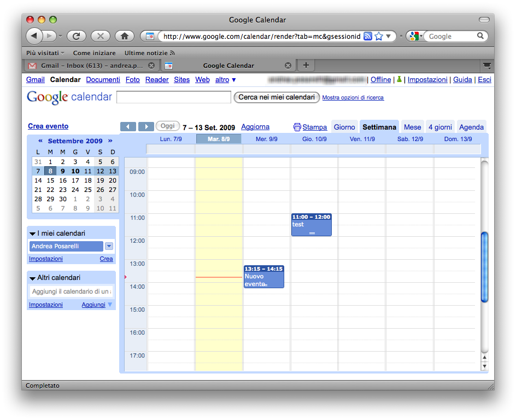Open a new browser tab

coord(306,65)
